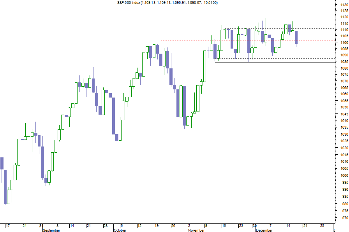Click the 1040 price axis label

click(344, 120)
